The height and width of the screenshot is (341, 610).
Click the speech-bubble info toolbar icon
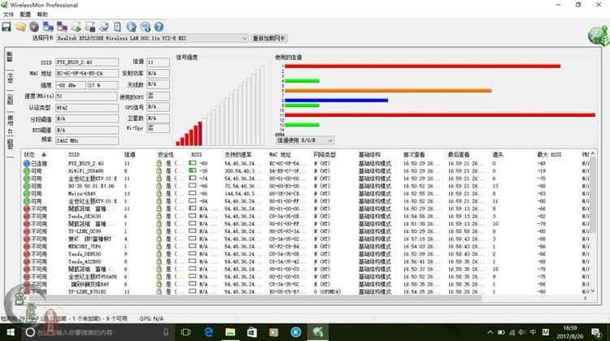point(145,27)
